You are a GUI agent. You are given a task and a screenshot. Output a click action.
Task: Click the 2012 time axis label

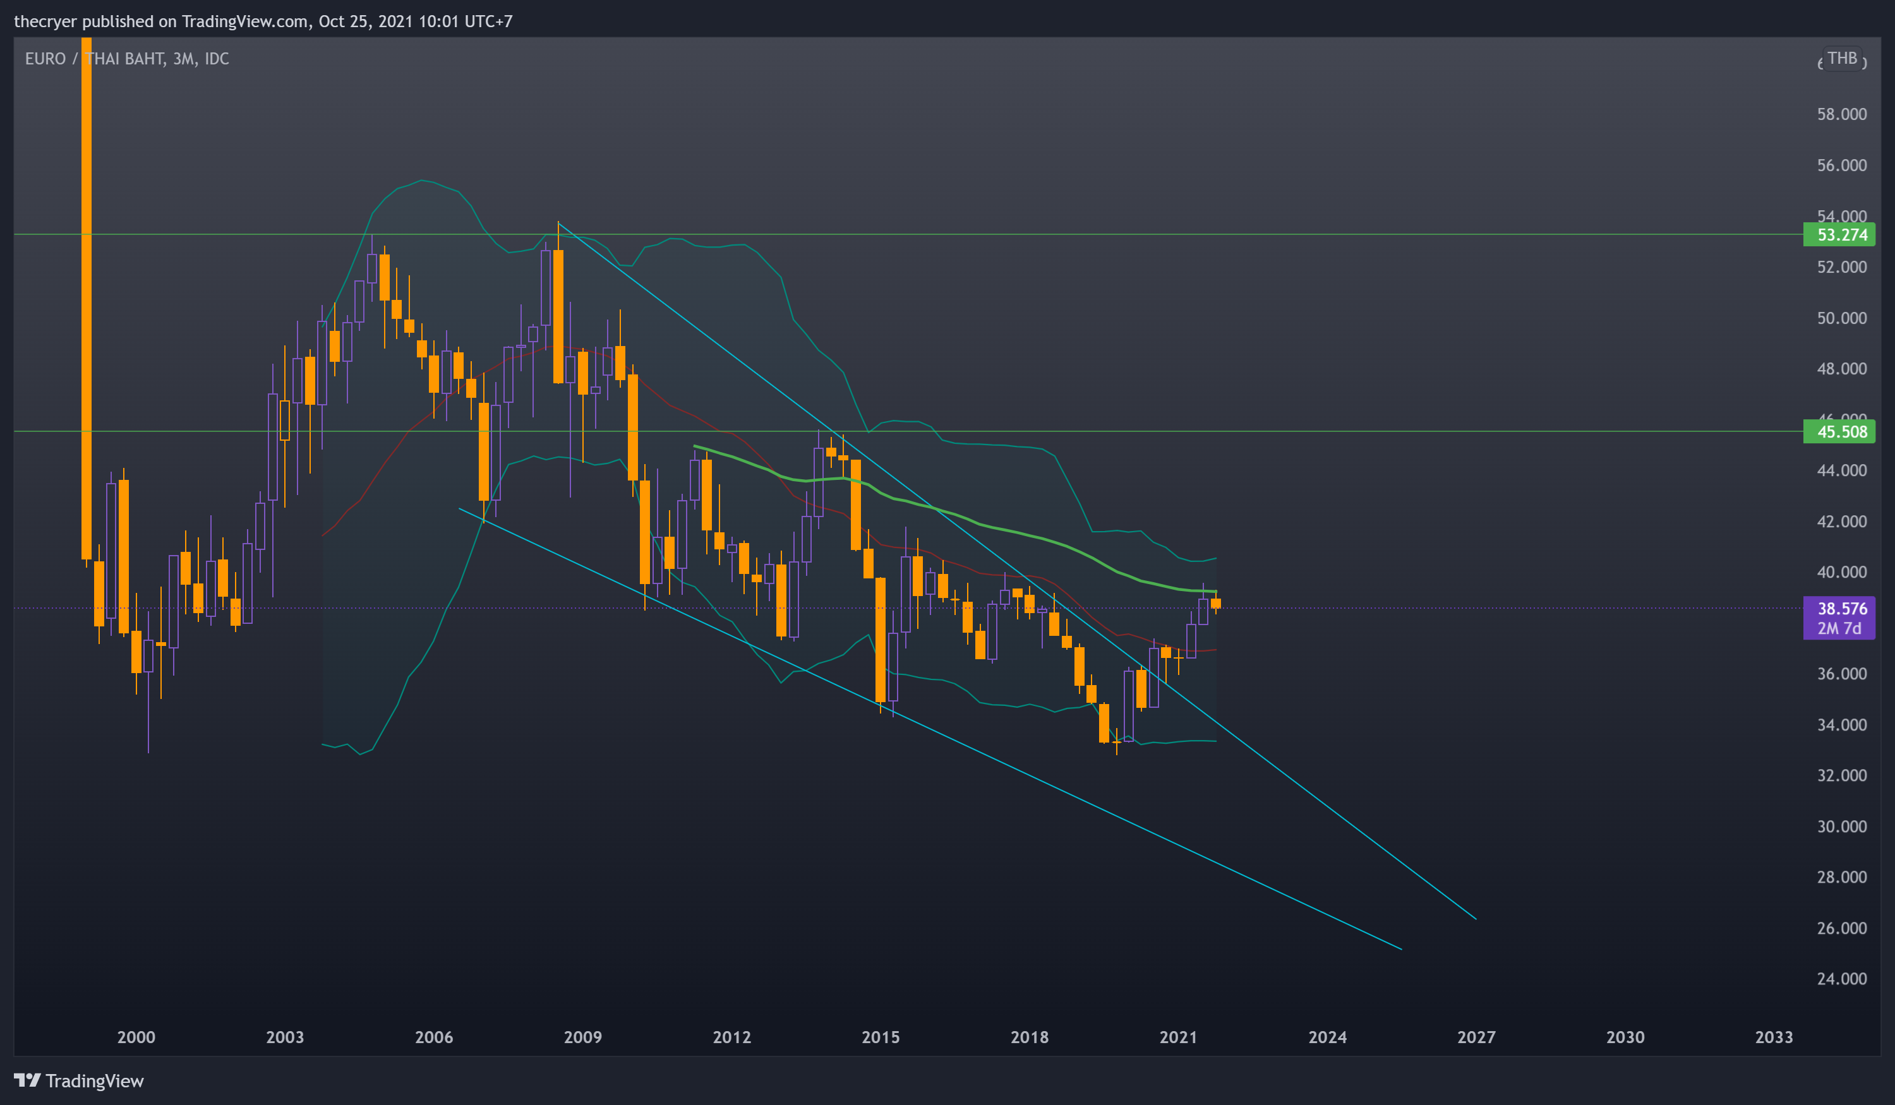(731, 1037)
